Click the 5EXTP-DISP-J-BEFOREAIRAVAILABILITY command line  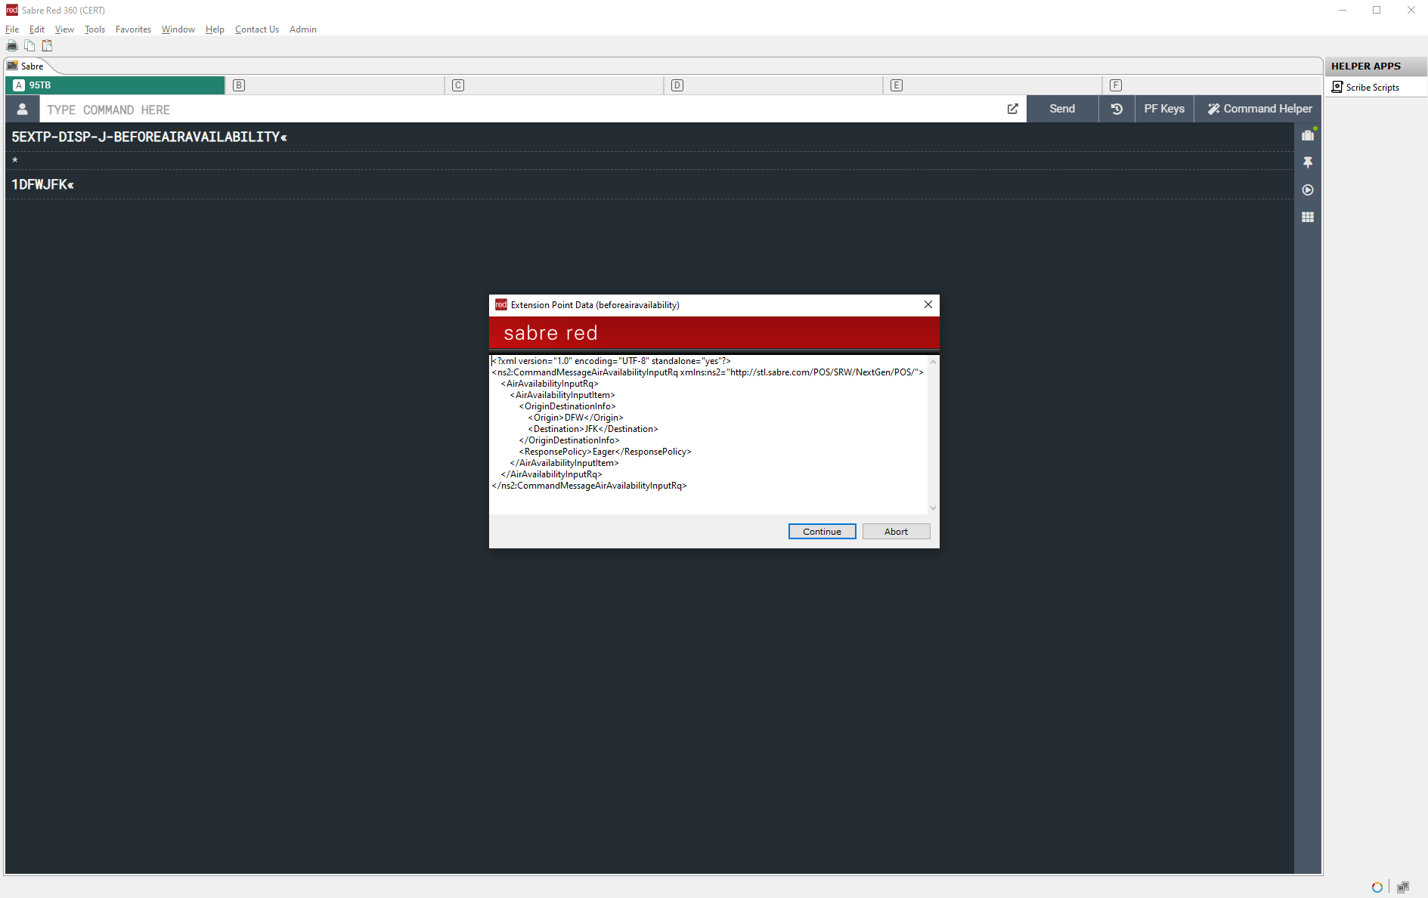coord(149,137)
